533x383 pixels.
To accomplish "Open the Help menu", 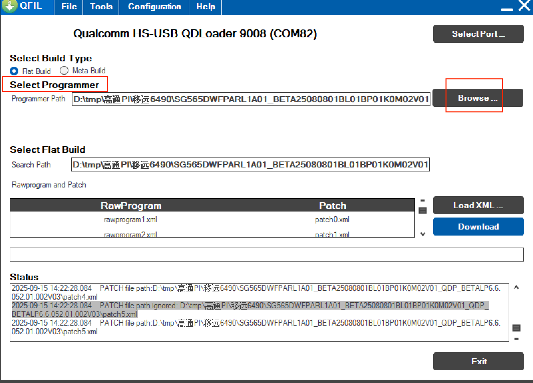I will (205, 7).
